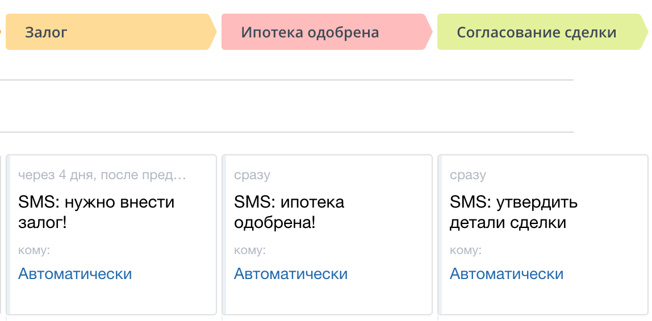Change 'сразу' timing in ипотека одобрена card
This screenshot has height=321, width=652.
coord(252,175)
